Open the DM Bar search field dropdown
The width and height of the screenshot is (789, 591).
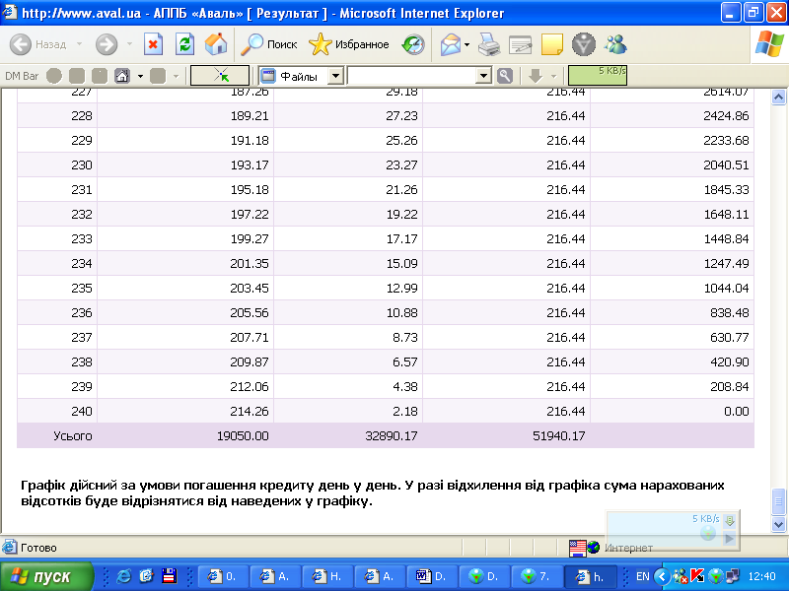(483, 76)
